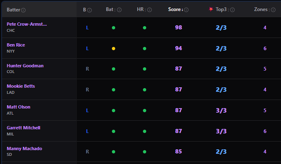281x164 pixels.
Task: Open info icon next to HR header
Action: [149, 10]
